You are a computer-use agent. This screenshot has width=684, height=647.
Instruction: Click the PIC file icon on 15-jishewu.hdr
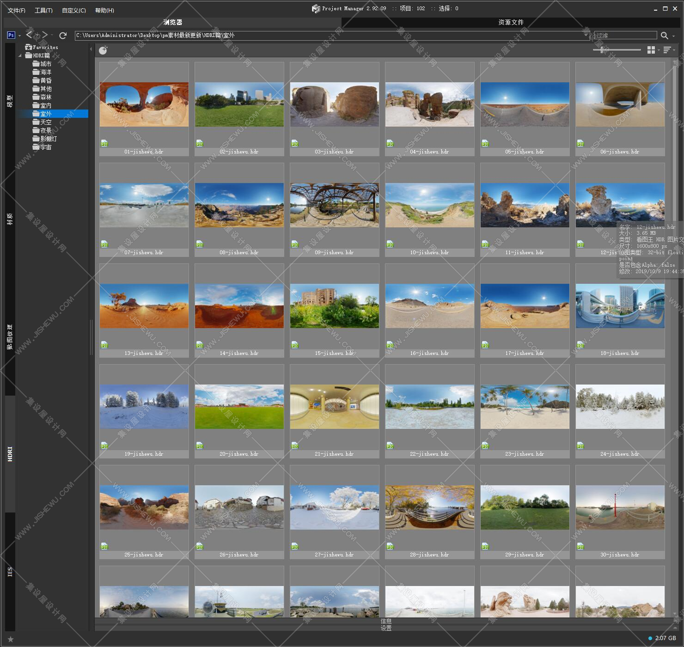[x=295, y=345]
